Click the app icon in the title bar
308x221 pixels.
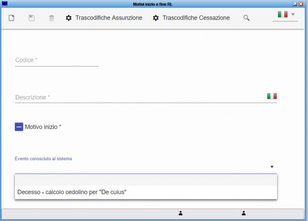[x=4, y=4]
